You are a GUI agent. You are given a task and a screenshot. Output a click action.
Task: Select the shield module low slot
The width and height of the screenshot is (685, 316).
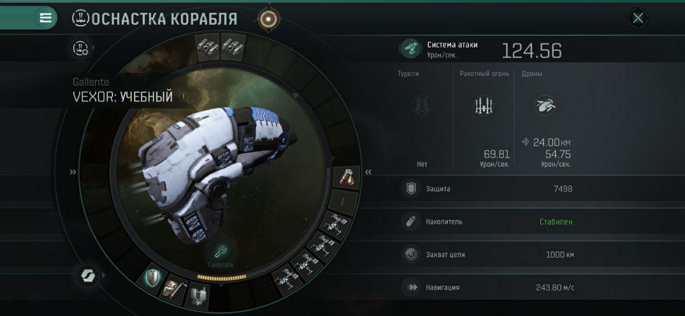(x=153, y=277)
